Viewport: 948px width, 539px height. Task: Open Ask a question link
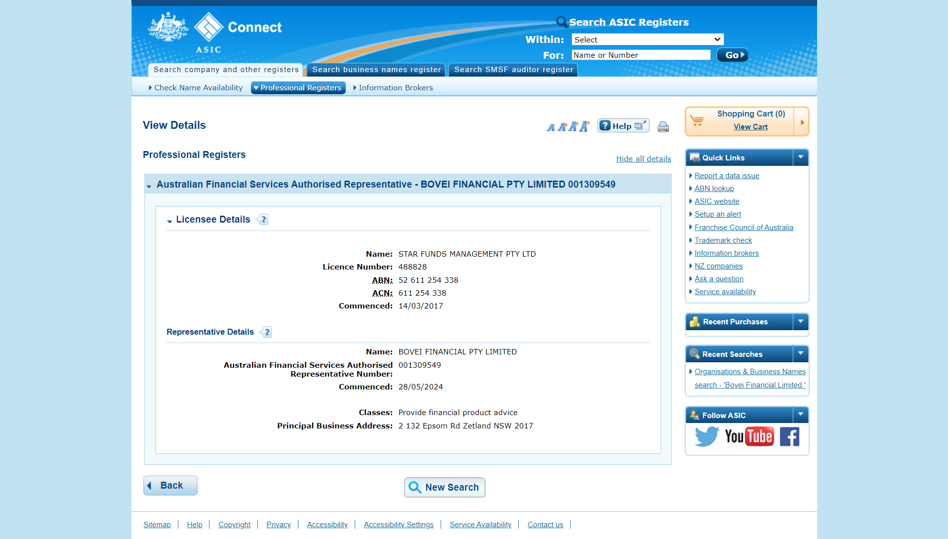click(x=719, y=279)
